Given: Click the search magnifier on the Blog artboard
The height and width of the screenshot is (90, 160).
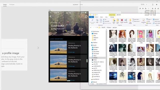Looking at the screenshot, I should click(x=86, y=17).
